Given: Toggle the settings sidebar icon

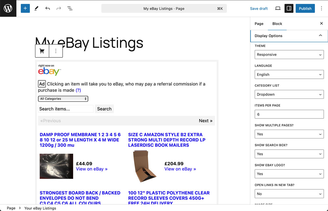Looking at the screenshot, I should point(289,9).
